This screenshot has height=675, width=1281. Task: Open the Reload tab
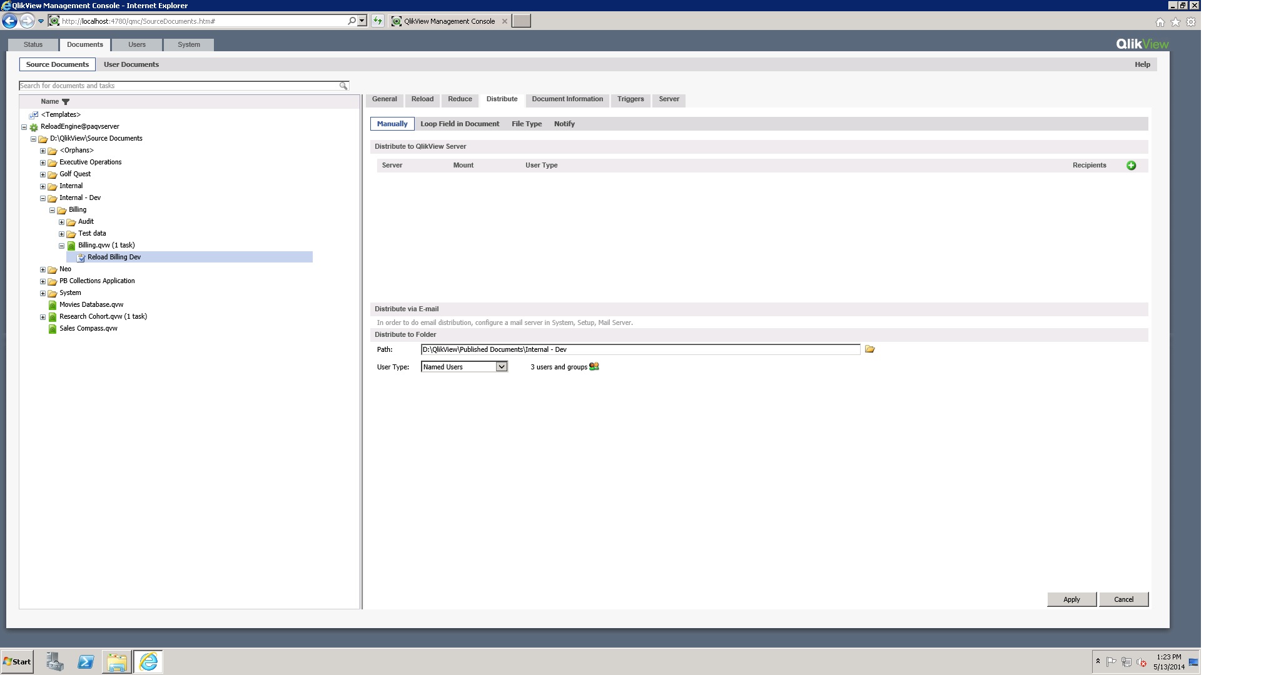click(x=422, y=99)
